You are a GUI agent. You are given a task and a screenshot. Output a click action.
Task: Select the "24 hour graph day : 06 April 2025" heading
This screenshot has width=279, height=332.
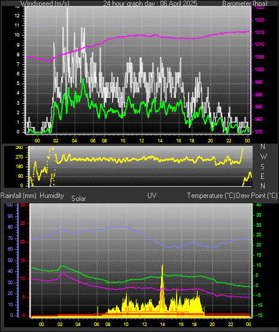[x=150, y=4]
